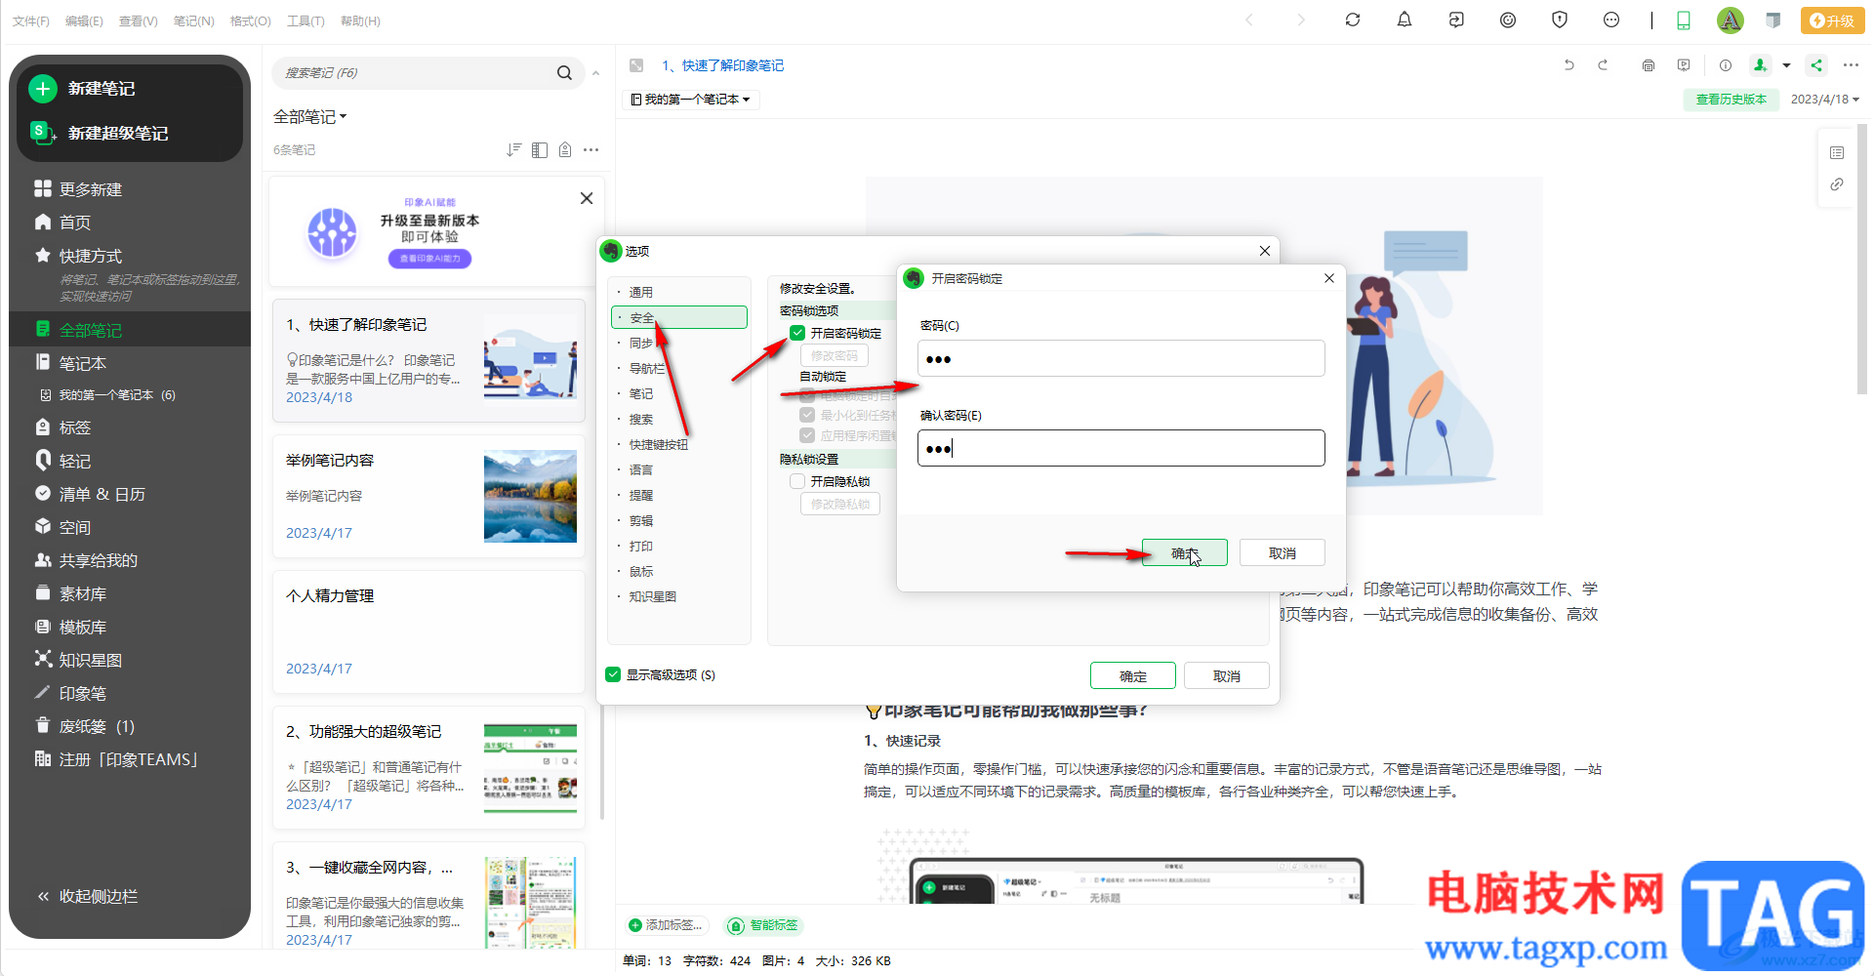Select 同步 in options category list
Image resolution: width=1874 pixels, height=976 pixels.
(641, 344)
